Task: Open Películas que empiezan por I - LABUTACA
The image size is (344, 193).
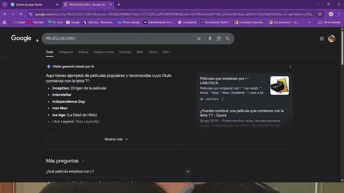Action: [224, 81]
